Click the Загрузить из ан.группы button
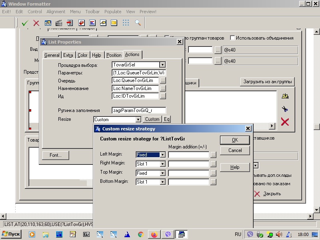The width and height of the screenshot is (320, 240). tap(267, 82)
